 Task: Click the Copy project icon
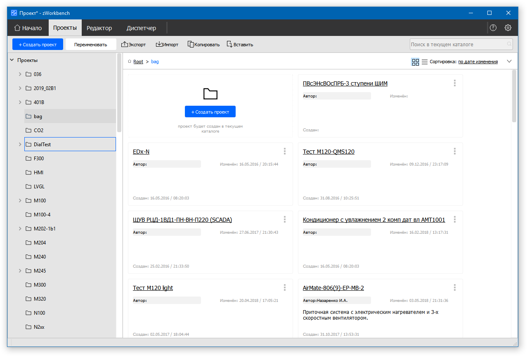click(x=191, y=44)
